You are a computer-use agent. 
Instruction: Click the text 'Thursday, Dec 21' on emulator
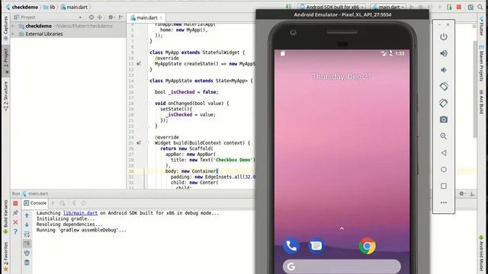pyautogui.click(x=342, y=76)
